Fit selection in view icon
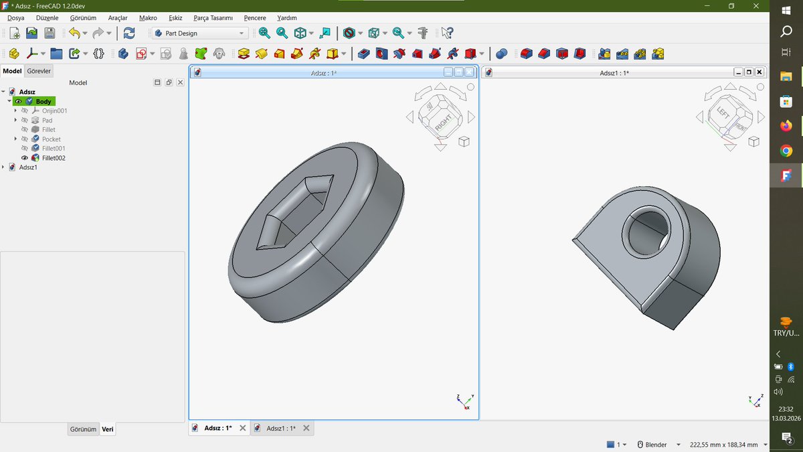This screenshot has width=803, height=452. pos(282,33)
